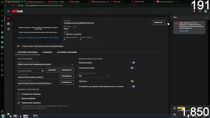This screenshot has height=118, width=210.
Task: Switch to АНАЛИТИКА tab
Action: [x=47, y=52]
